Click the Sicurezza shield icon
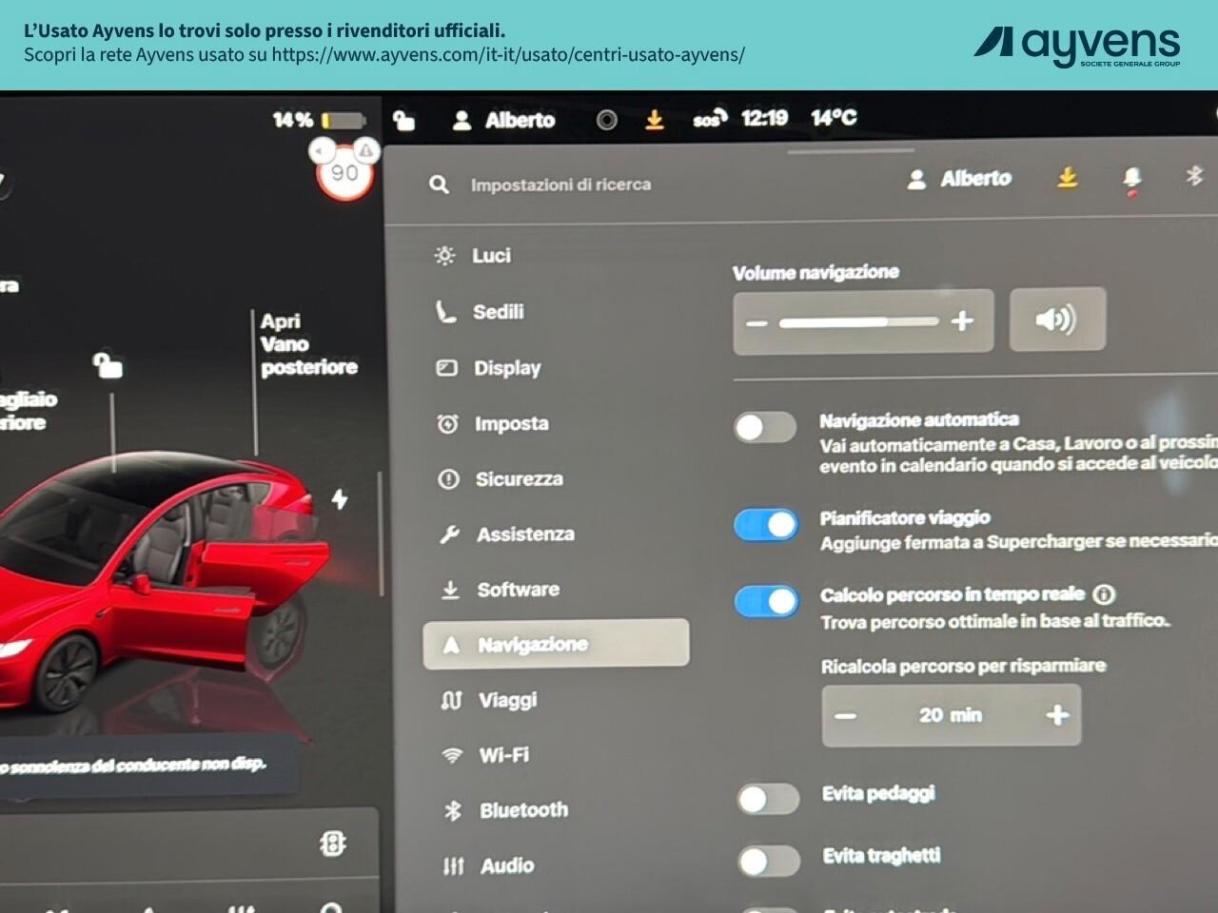Screen dimensions: 1218x913 (x=447, y=479)
